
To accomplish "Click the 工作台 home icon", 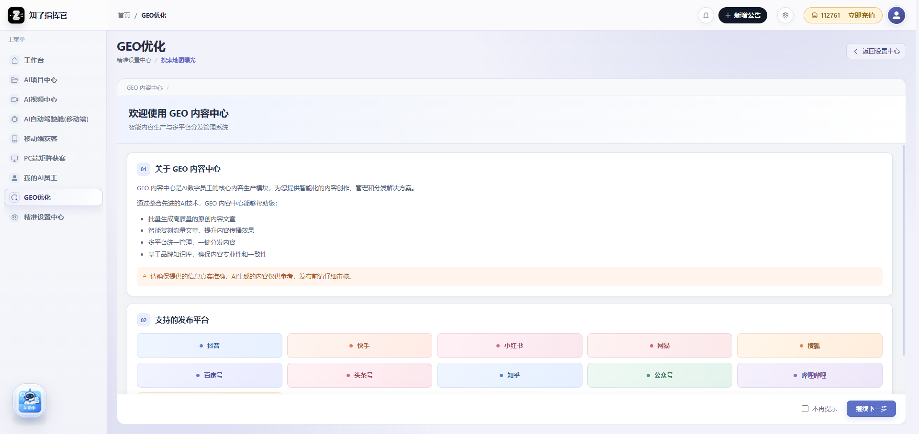I will click(15, 60).
